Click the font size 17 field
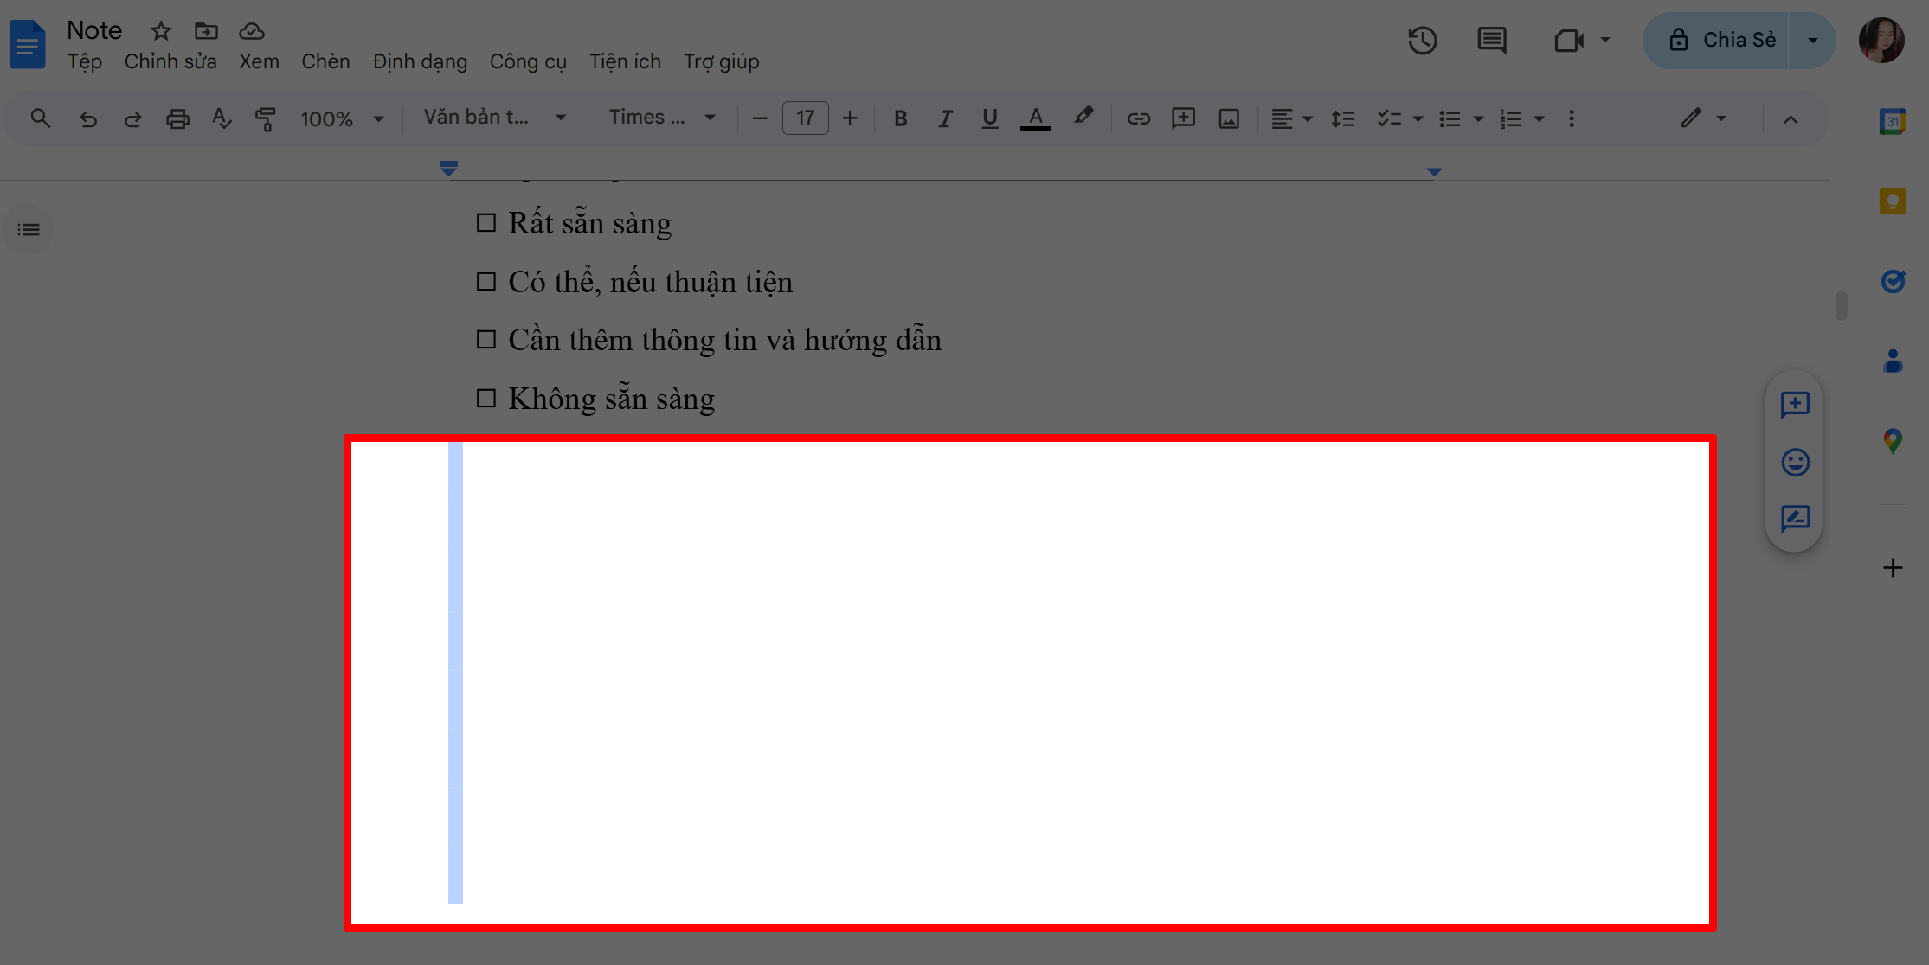The width and height of the screenshot is (1929, 965). pos(805,118)
